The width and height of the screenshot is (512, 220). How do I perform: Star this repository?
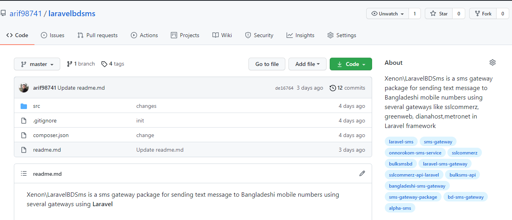pos(439,13)
